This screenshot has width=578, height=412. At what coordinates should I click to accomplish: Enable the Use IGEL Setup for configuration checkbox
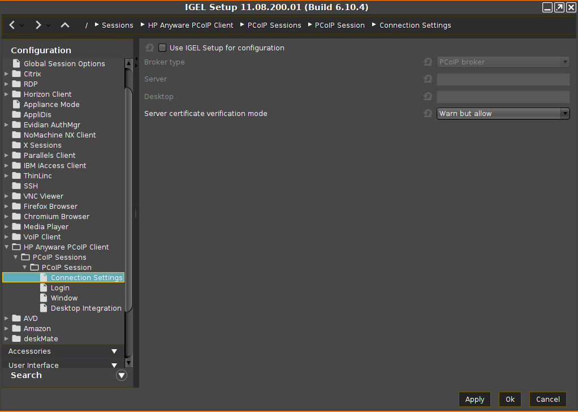[162, 48]
